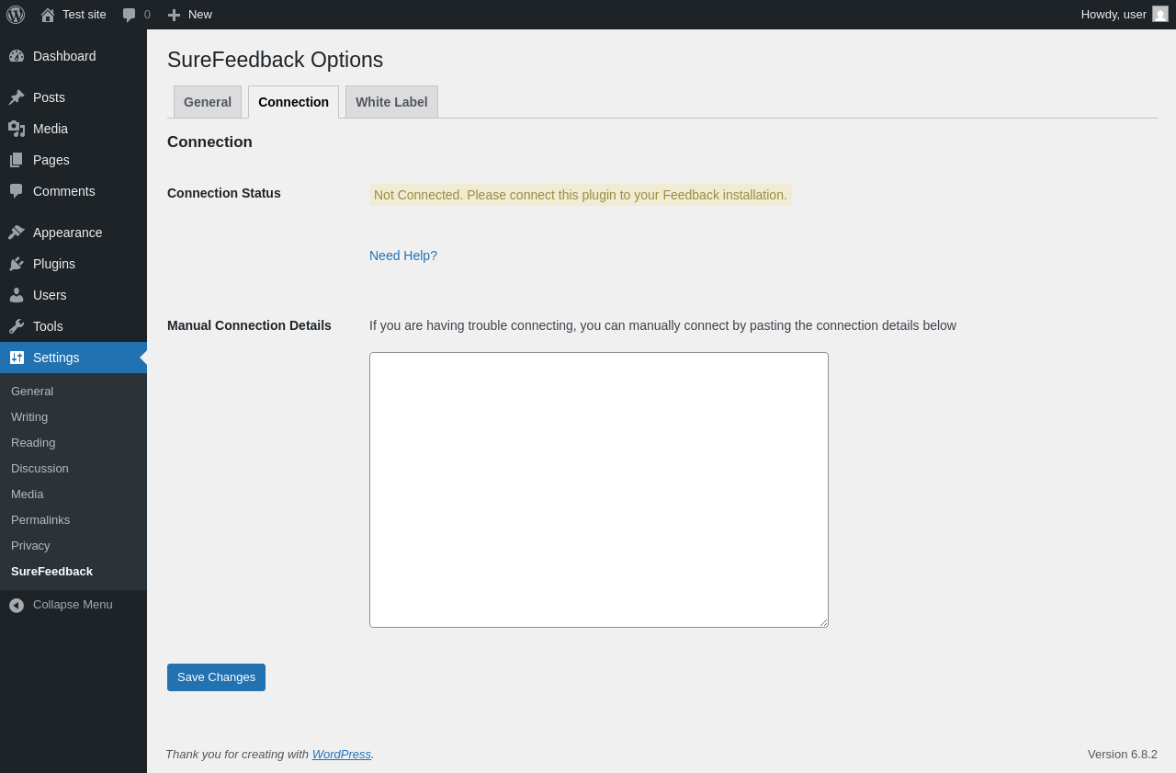Click the SureFeedback Options heading
Viewport: 1176px width, 773px height.
(x=275, y=60)
